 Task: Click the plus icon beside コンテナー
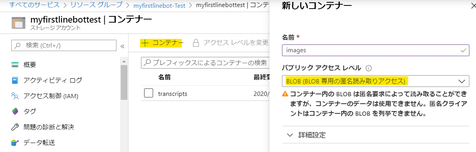coord(145,43)
